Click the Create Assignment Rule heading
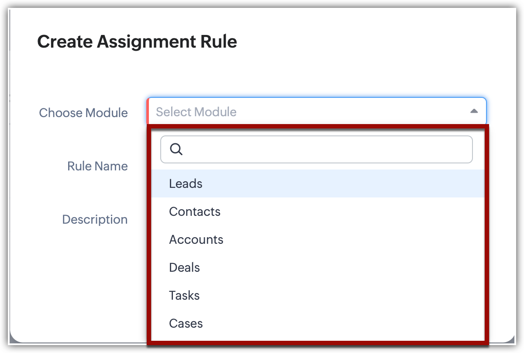 [137, 42]
